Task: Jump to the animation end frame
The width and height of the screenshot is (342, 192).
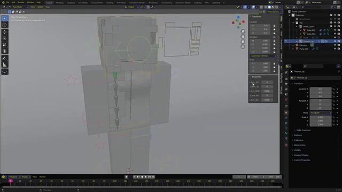Action: (x=153, y=177)
